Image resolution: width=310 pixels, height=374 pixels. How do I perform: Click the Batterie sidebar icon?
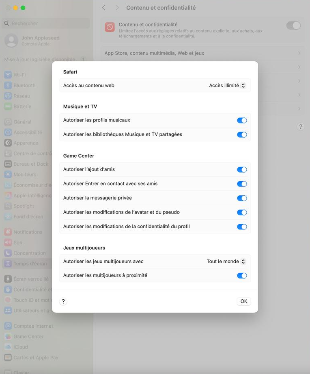(x=8, y=106)
